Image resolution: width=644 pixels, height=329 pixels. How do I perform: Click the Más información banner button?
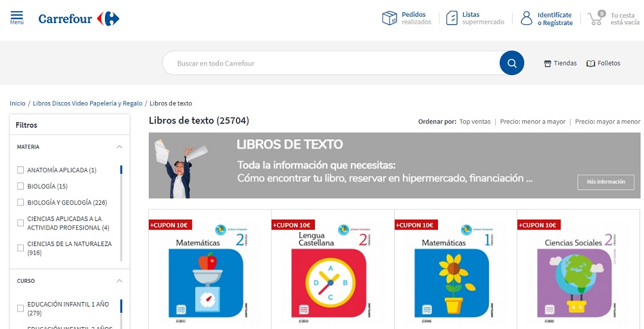(x=605, y=182)
